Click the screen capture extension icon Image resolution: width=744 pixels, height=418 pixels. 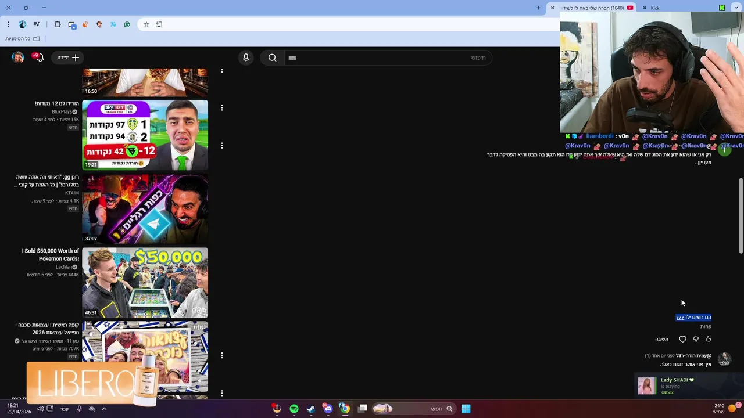click(71, 24)
